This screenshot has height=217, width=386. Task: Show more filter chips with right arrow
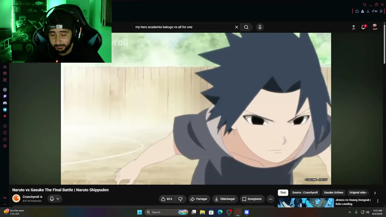(x=375, y=193)
